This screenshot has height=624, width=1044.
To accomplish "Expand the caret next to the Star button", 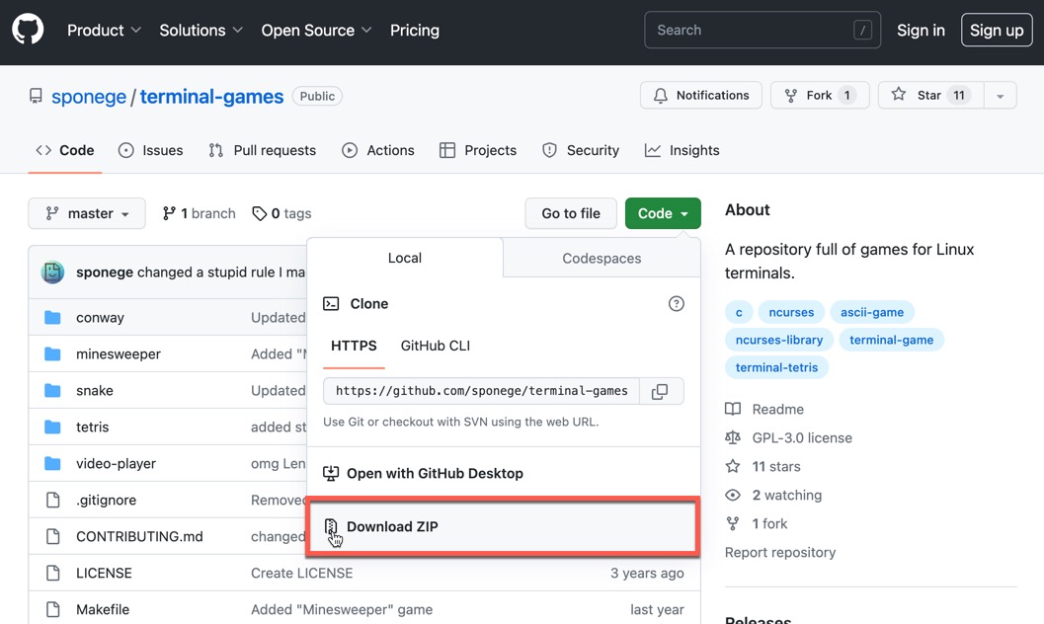I will coord(1000,95).
